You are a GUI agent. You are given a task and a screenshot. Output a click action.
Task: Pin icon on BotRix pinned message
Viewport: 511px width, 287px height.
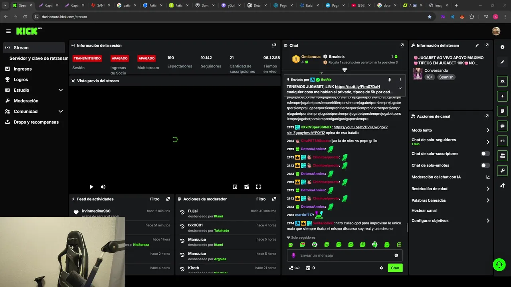(389, 80)
